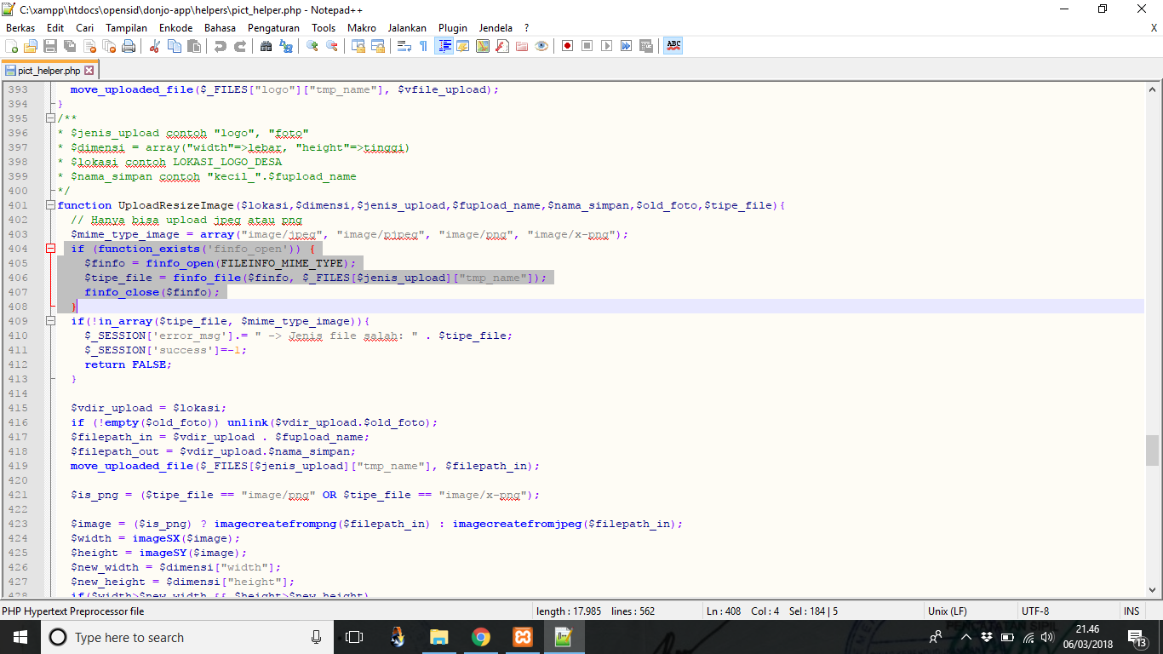Undo the last edit with the Undo icon
The height and width of the screenshot is (654, 1163).
221,46
